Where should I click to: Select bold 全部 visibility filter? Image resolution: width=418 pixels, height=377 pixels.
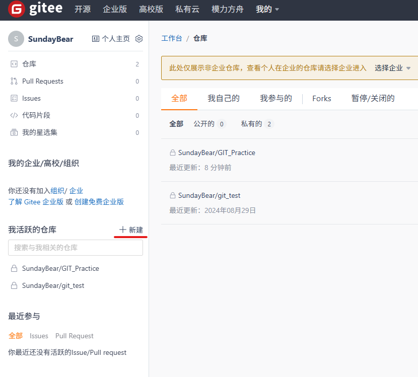(x=176, y=124)
